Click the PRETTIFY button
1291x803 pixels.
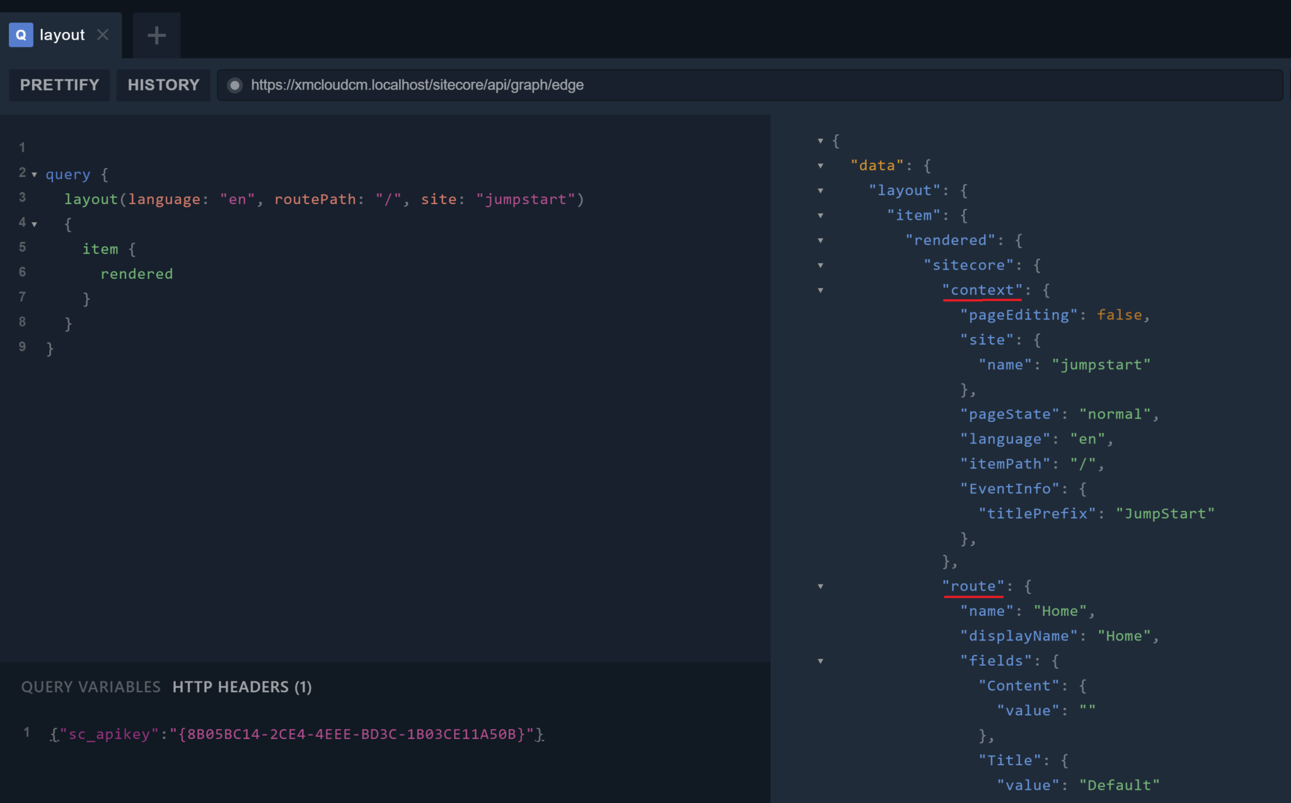tap(59, 84)
